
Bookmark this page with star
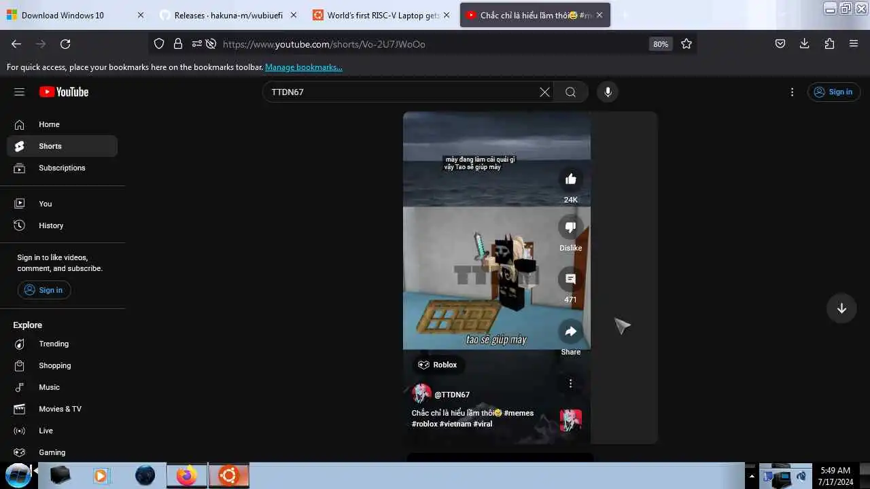click(686, 43)
